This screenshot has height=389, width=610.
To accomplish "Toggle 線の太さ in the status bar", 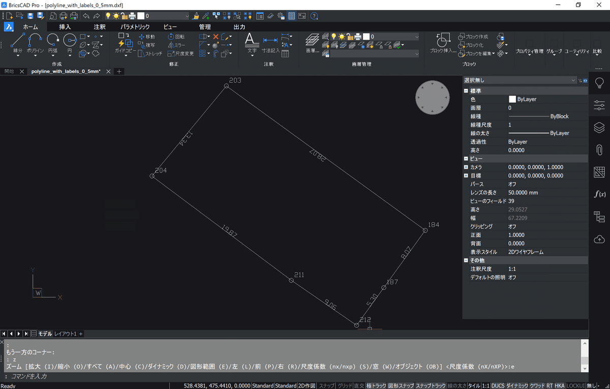I will pos(457,385).
